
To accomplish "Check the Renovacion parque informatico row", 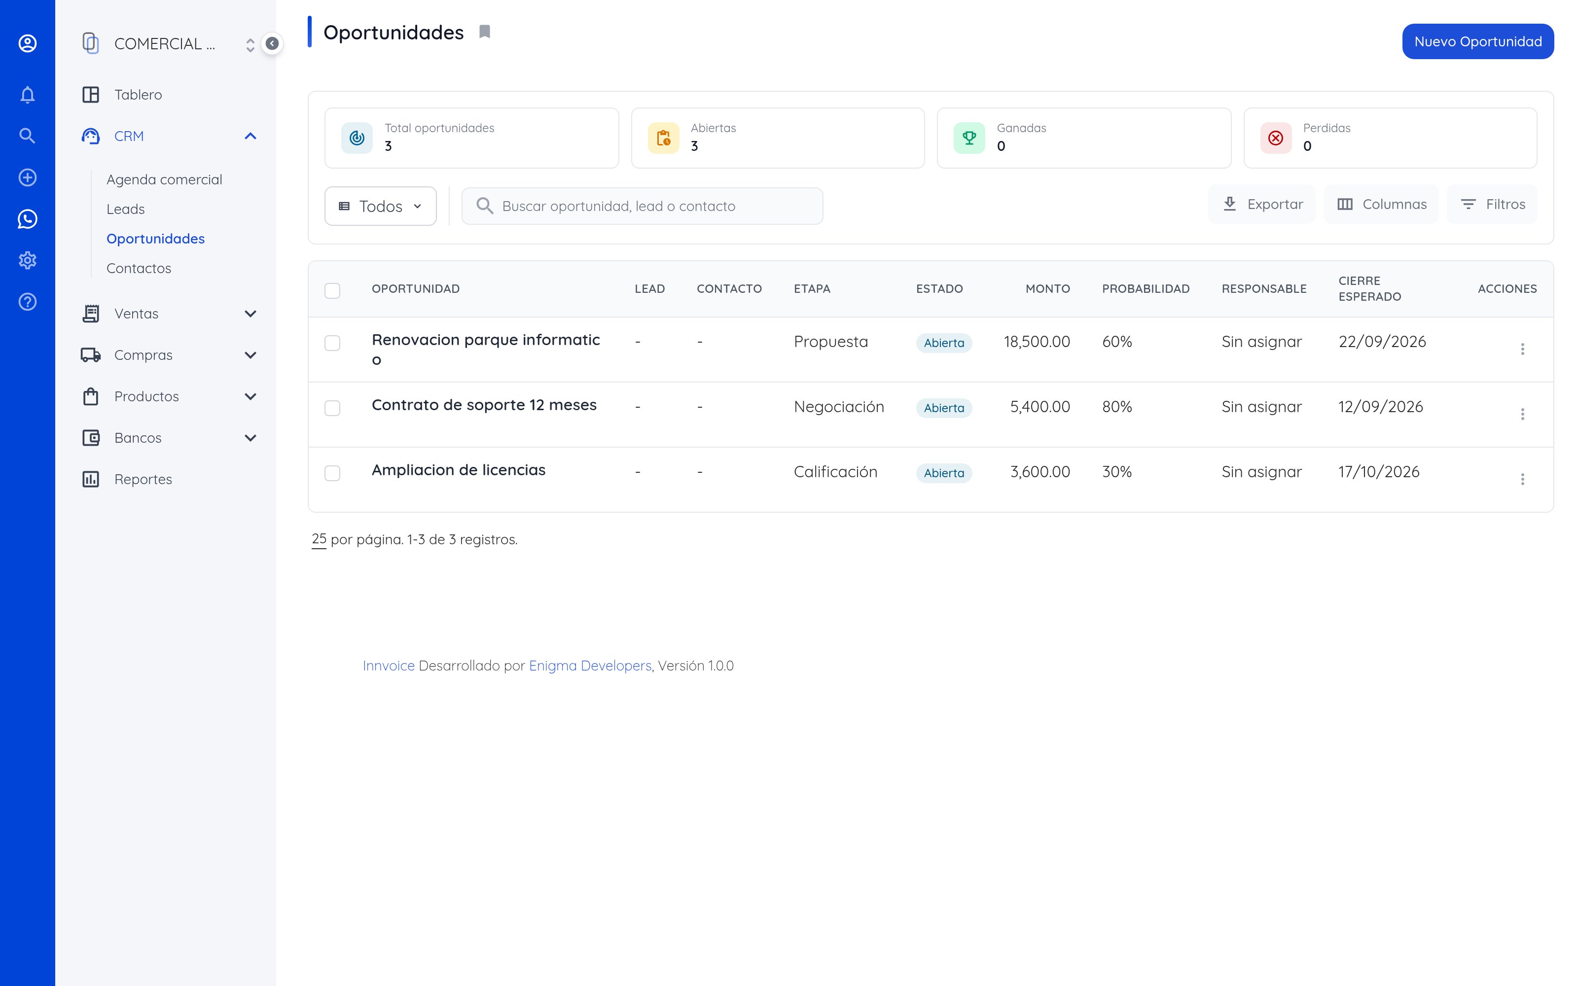I will pyautogui.click(x=332, y=343).
